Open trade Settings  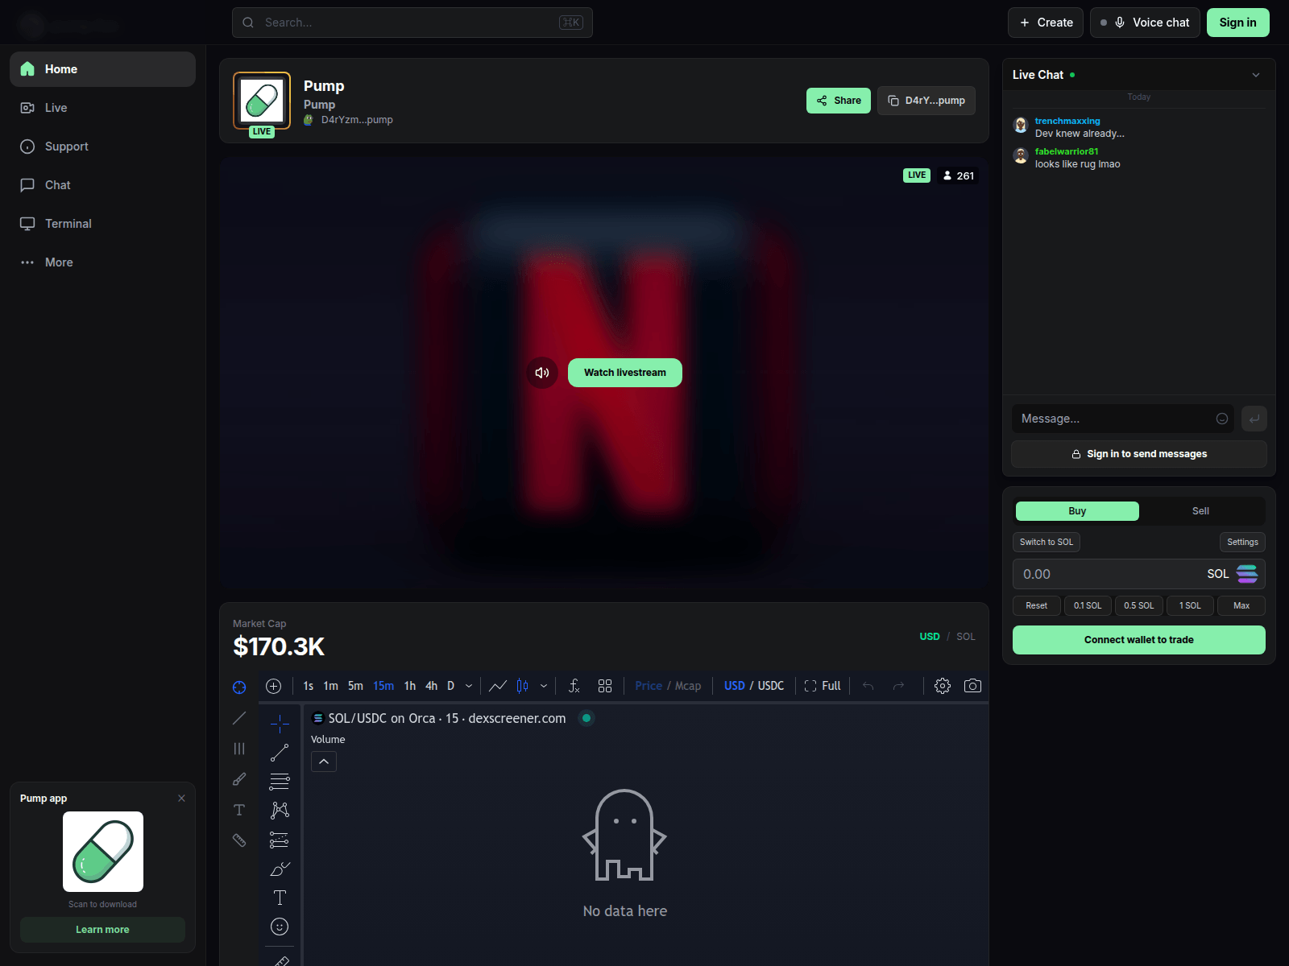point(1242,542)
